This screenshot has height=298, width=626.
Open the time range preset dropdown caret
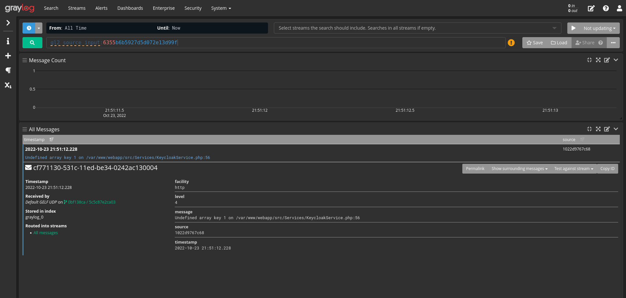39,28
